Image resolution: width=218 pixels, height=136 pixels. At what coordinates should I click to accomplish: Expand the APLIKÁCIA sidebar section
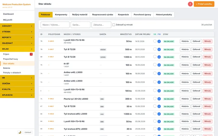point(17,95)
